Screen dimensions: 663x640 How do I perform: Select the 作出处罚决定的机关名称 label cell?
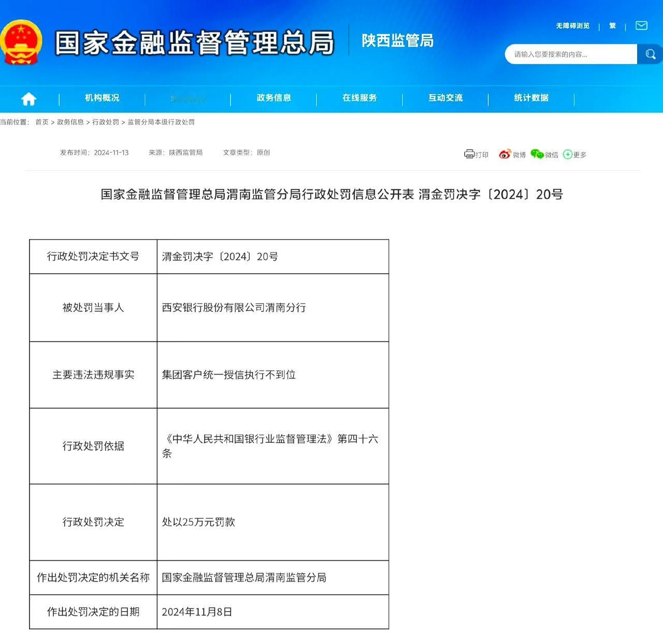[93, 577]
